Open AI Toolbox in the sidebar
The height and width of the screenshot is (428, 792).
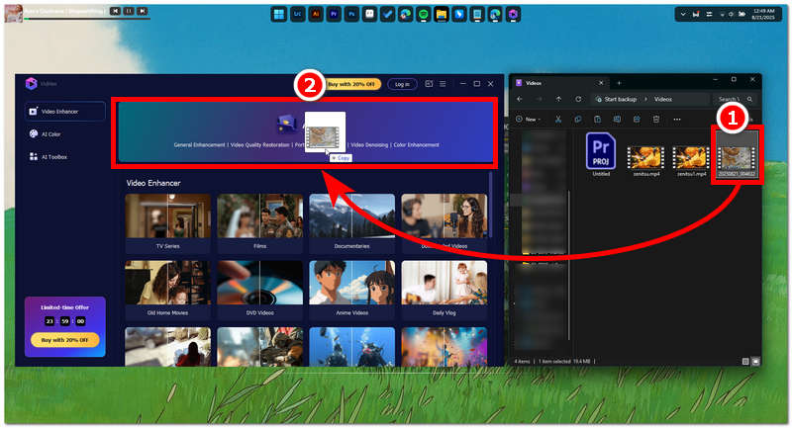coord(49,157)
